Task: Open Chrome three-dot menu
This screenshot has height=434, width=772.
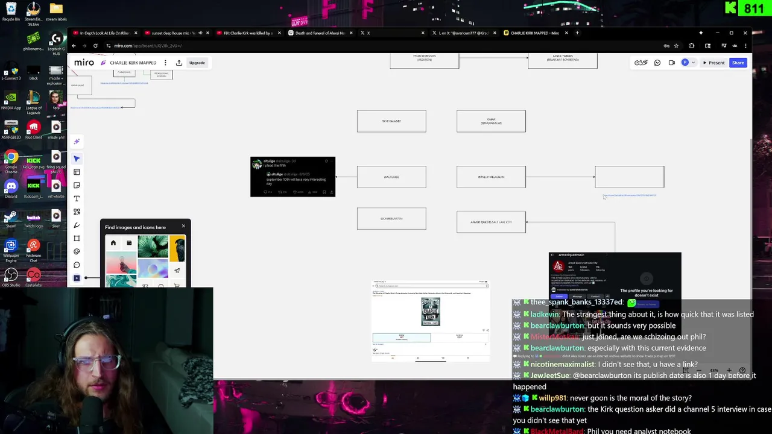Action: coord(745,46)
